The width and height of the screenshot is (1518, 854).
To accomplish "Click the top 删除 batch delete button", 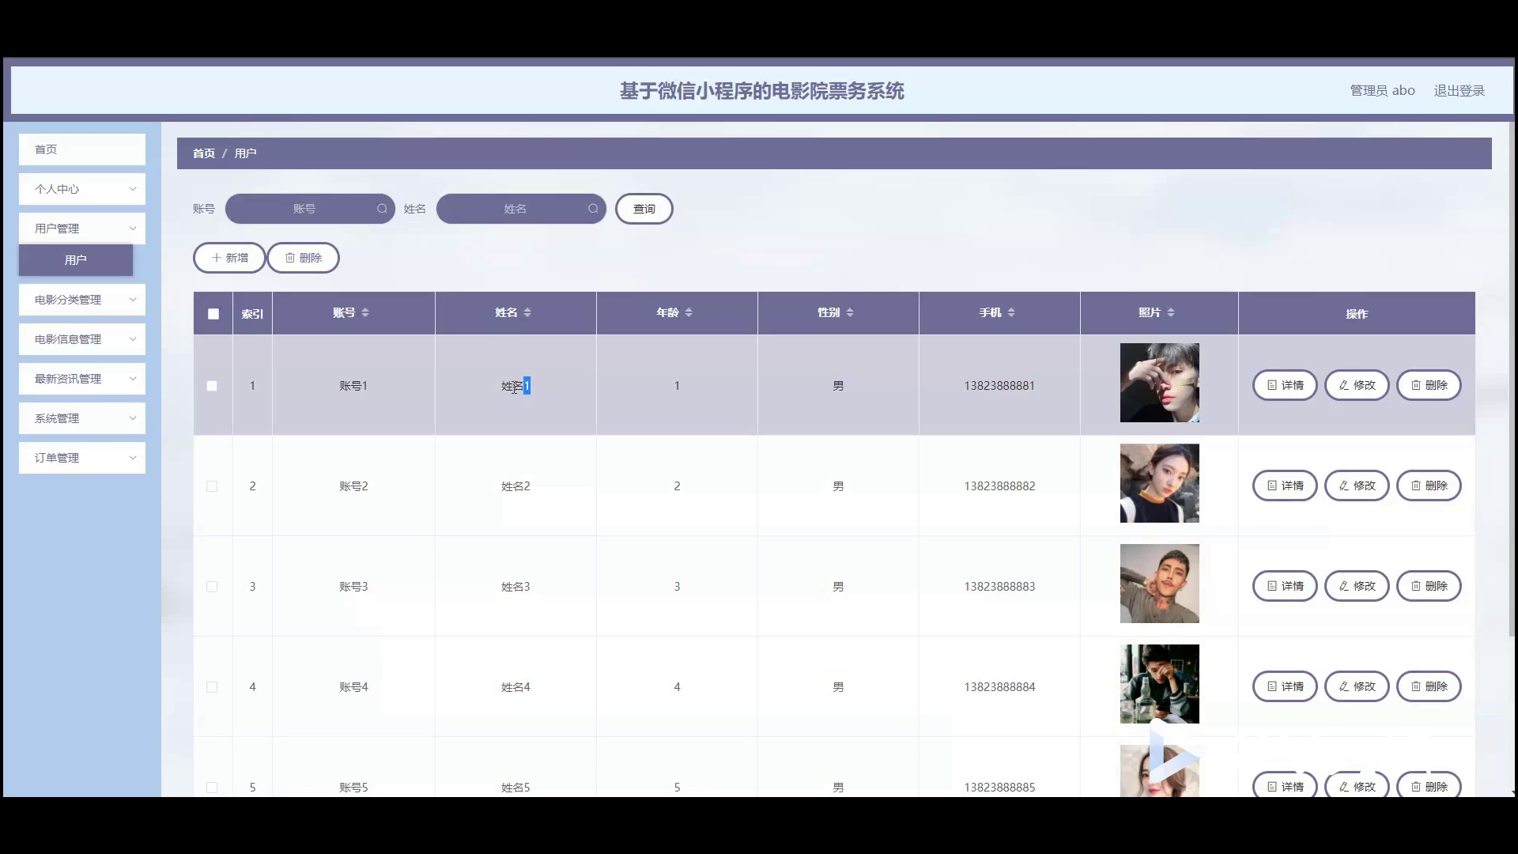I will click(x=303, y=258).
